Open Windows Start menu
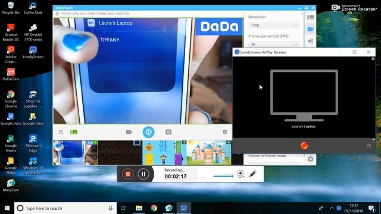The width and height of the screenshot is (381, 214). 7,208
